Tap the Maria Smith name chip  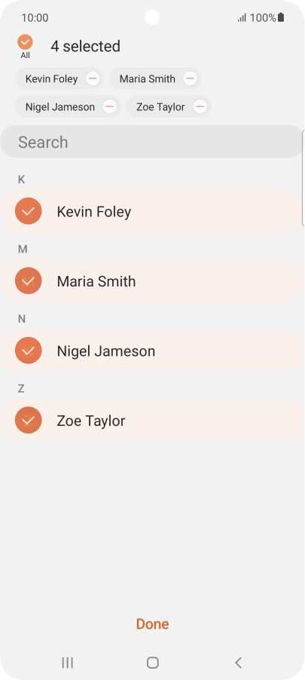tap(148, 79)
